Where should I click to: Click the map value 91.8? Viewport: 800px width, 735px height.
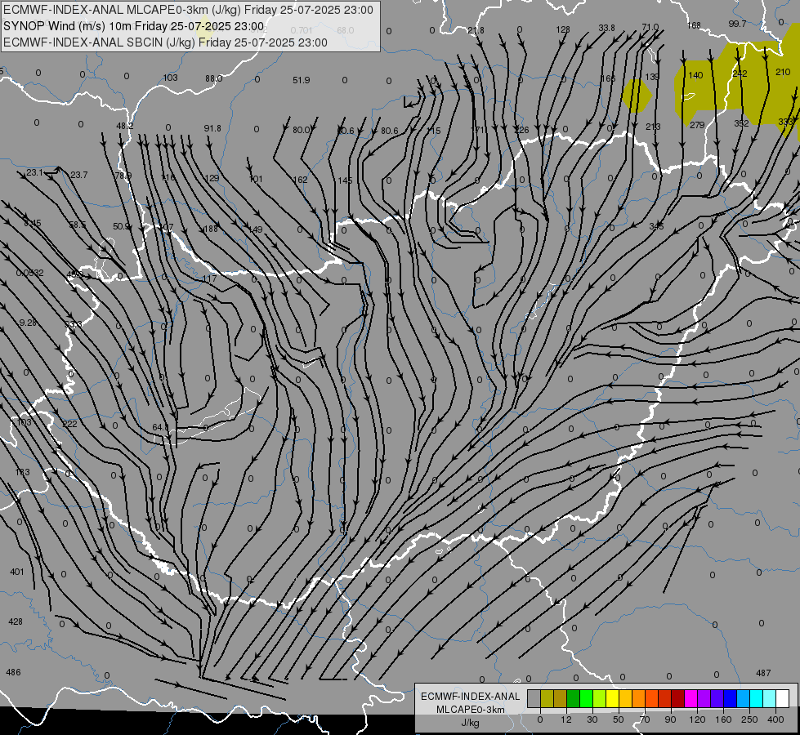click(x=212, y=128)
